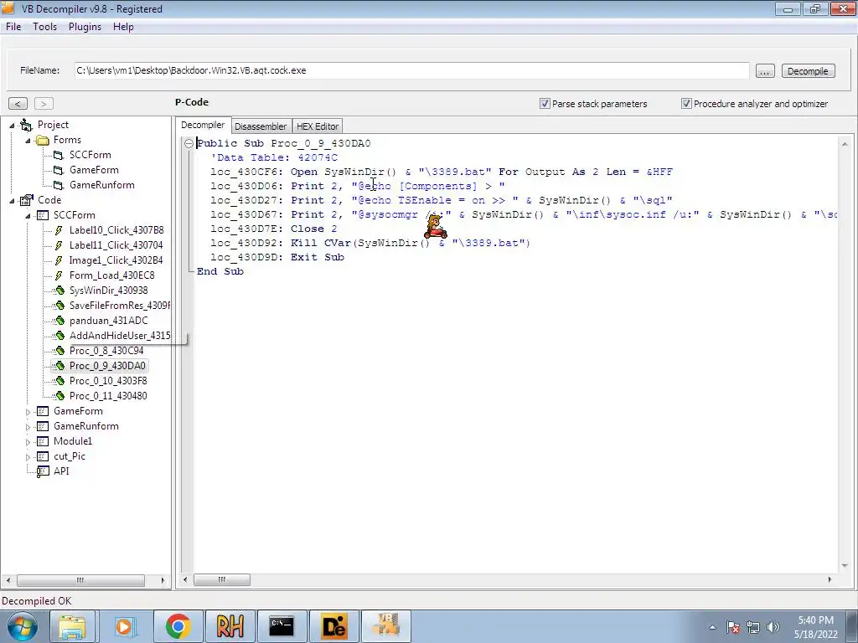Toggle Parse stack parameters checkbox

pyautogui.click(x=545, y=103)
